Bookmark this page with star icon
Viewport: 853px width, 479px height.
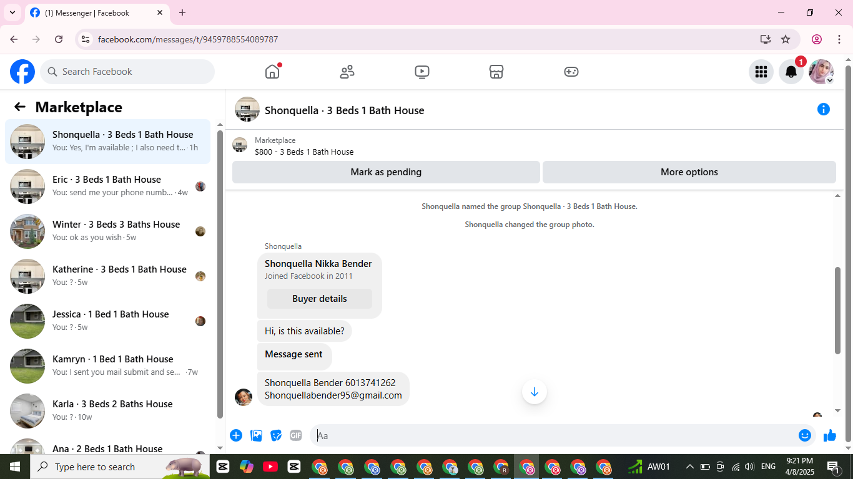tap(786, 39)
